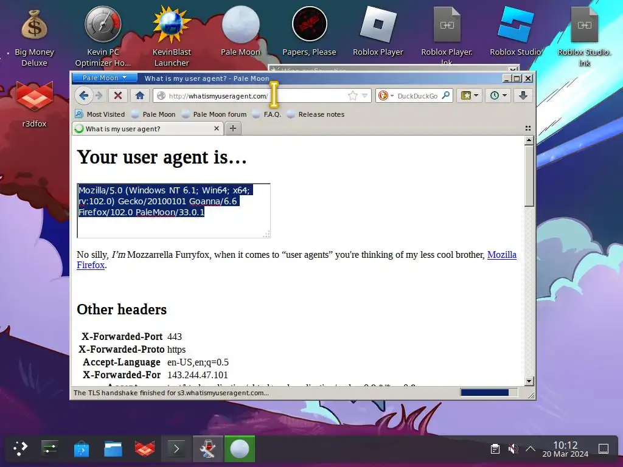Viewport: 623px width, 467px height.
Task: Open the Discover store taskbar icon
Action: 82,449
